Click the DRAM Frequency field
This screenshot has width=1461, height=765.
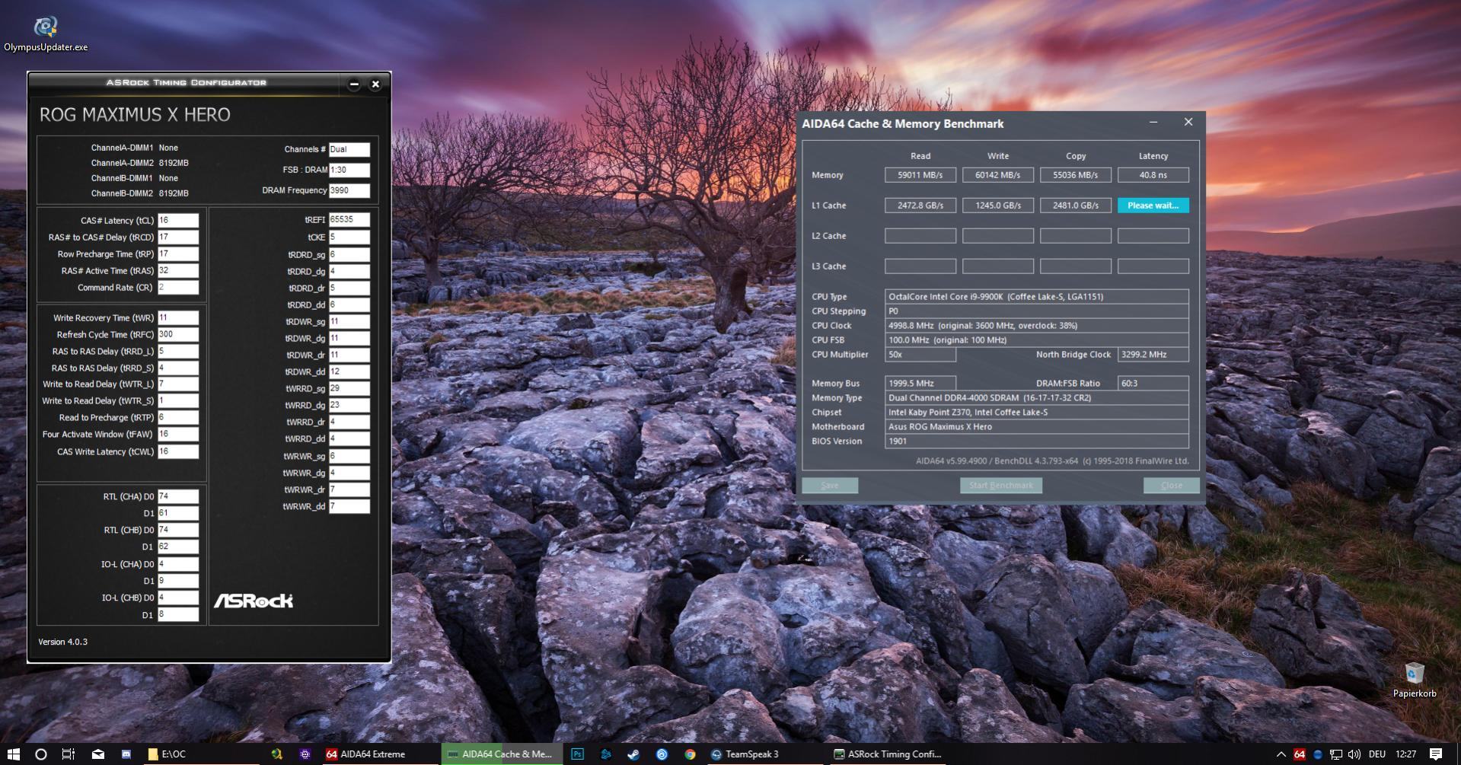tap(349, 190)
